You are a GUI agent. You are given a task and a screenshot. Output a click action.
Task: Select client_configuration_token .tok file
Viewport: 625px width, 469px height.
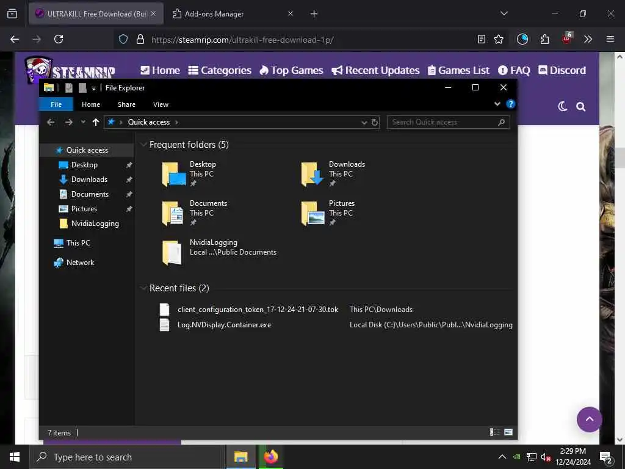click(x=258, y=310)
